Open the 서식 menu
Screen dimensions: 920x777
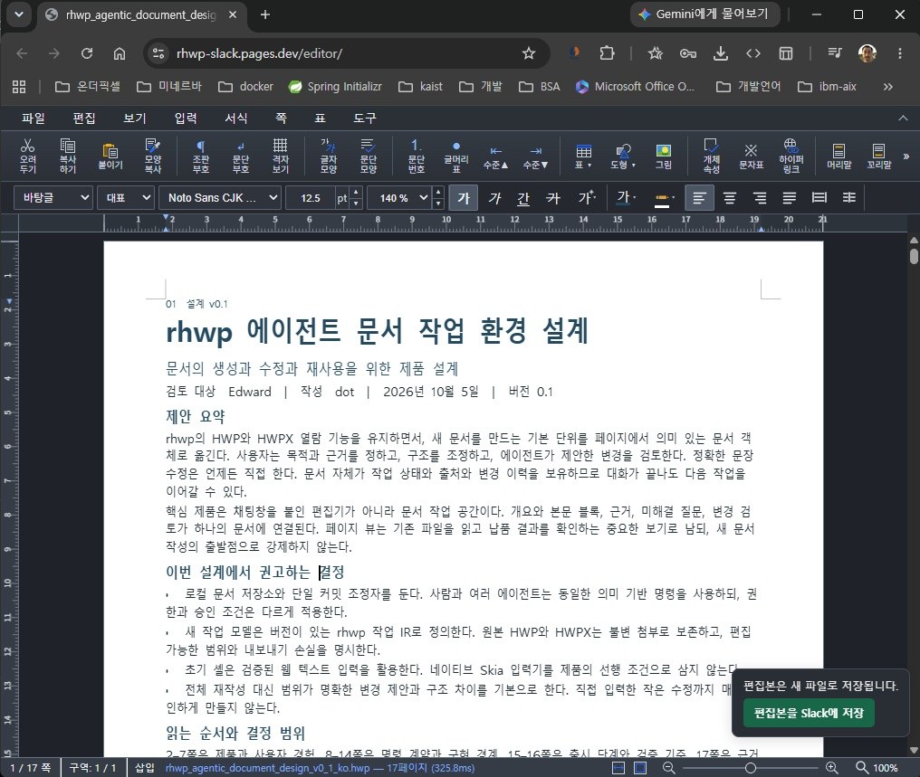click(x=235, y=118)
